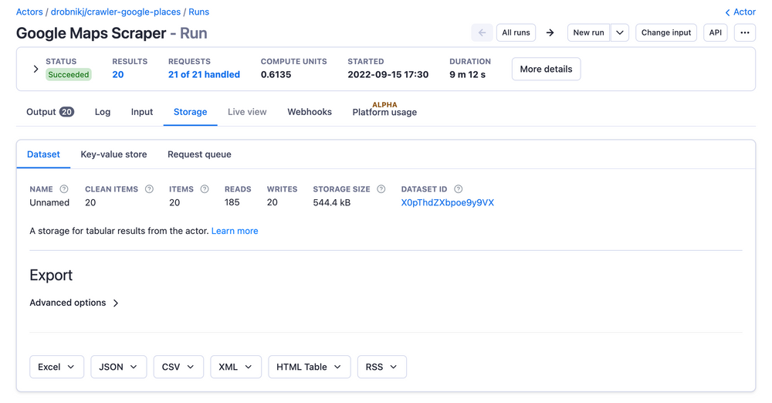Image resolution: width=772 pixels, height=403 pixels.
Task: Click the More details button
Action: click(x=546, y=69)
